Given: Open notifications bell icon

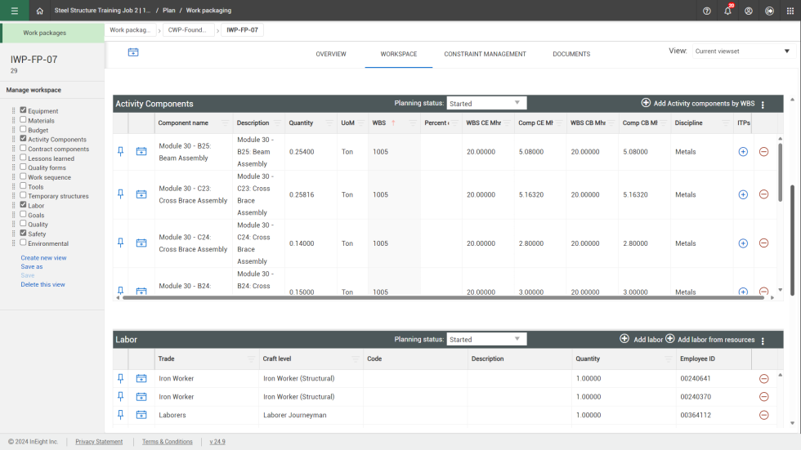Looking at the screenshot, I should 727,11.
